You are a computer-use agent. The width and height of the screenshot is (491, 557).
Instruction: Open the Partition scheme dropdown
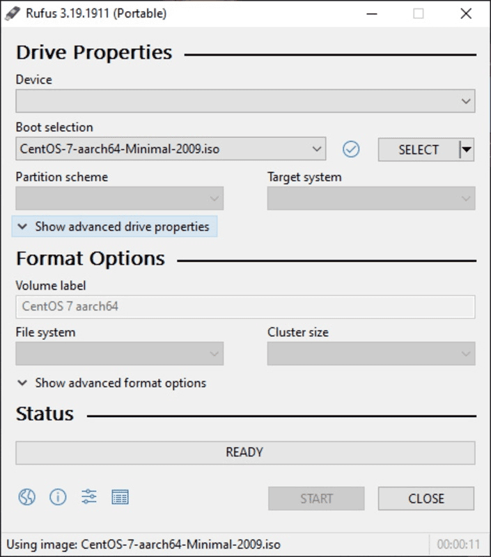click(119, 198)
